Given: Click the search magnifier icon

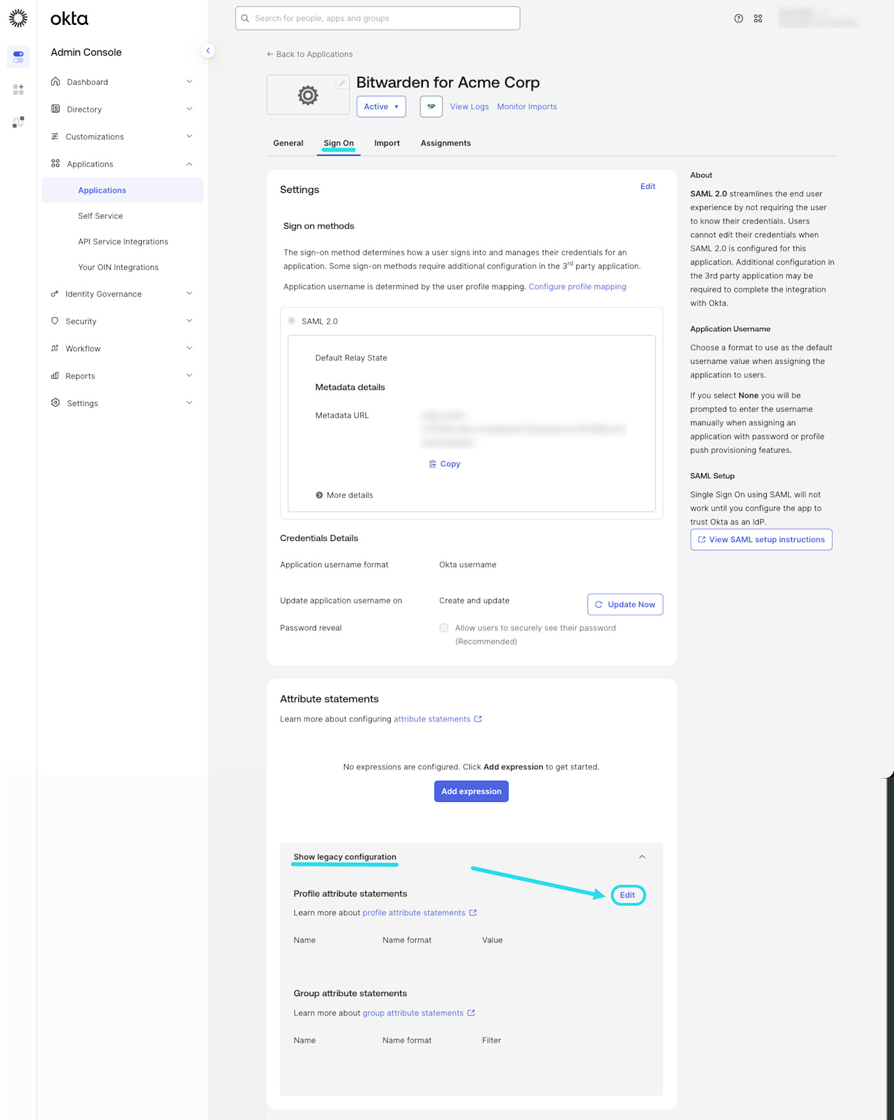Looking at the screenshot, I should (x=245, y=19).
